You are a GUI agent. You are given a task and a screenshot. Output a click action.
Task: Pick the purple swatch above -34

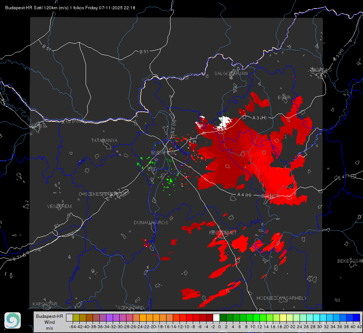coord(109,318)
